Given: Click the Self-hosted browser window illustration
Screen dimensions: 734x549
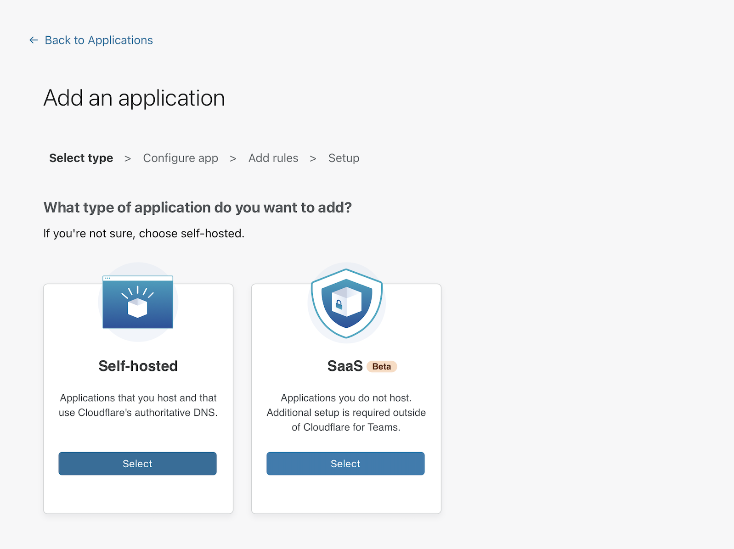Looking at the screenshot, I should (138, 302).
